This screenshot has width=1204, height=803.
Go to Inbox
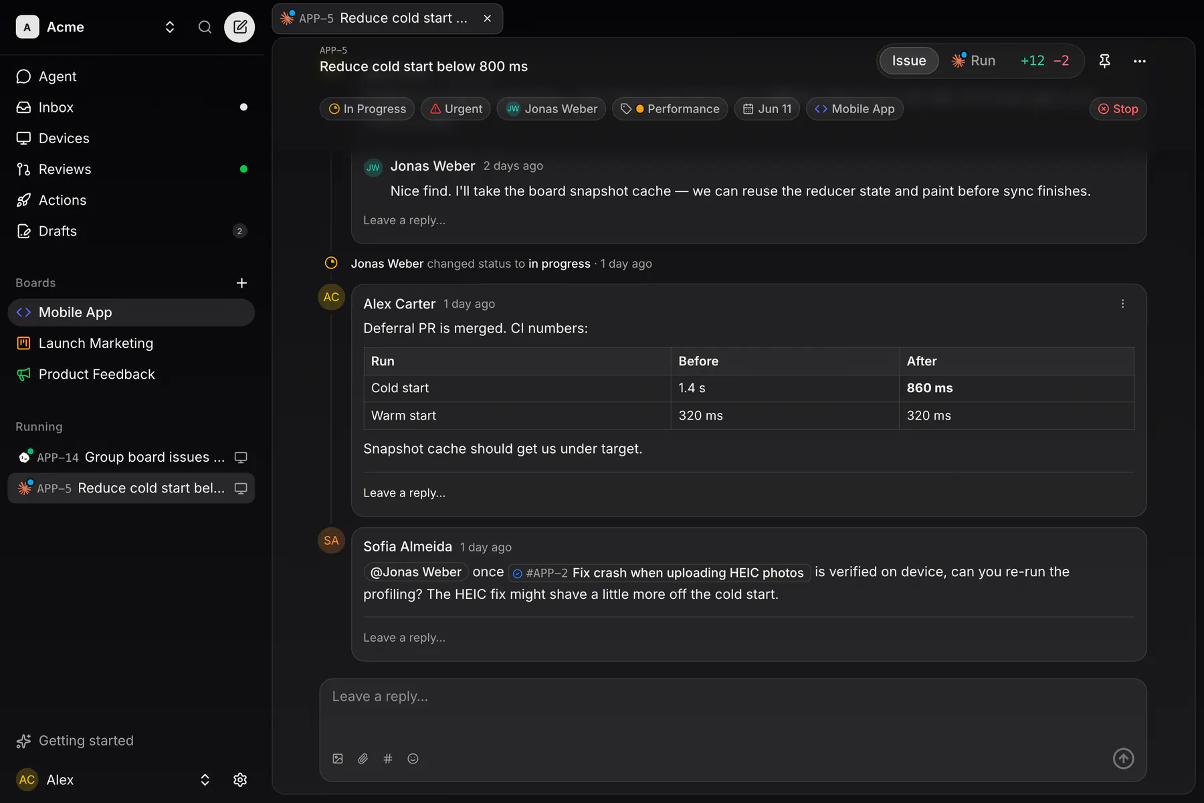click(131, 107)
